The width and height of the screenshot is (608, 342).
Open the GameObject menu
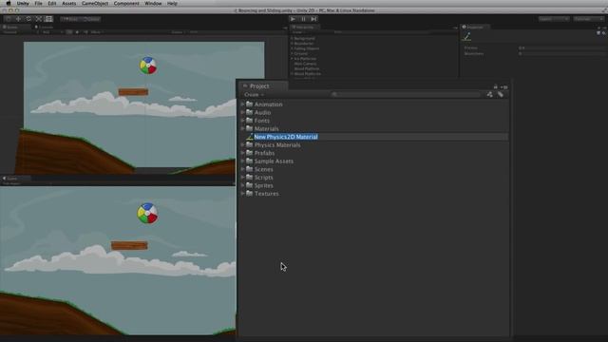[95, 3]
